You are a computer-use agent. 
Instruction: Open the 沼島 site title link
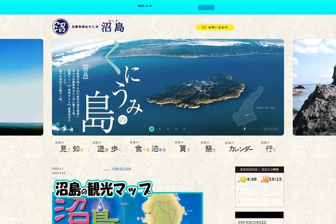[113, 27]
